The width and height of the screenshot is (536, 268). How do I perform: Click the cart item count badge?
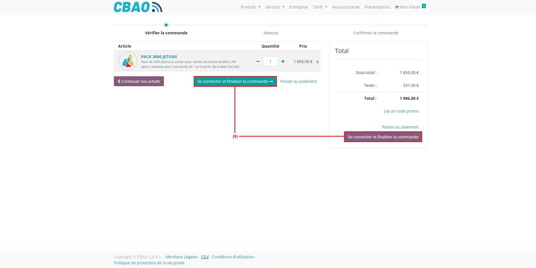coord(424,6)
